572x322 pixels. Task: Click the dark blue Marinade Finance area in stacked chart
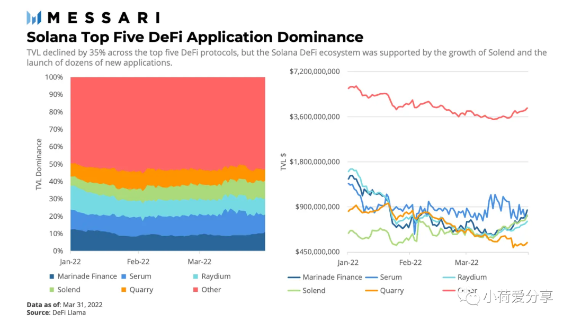pos(168,243)
